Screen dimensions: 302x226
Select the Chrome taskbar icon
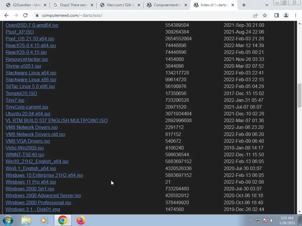(x=63, y=220)
